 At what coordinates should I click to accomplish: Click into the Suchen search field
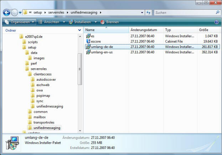[x=185, y=12]
